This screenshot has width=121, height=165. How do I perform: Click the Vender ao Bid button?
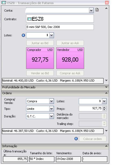(x=40, y=73)
